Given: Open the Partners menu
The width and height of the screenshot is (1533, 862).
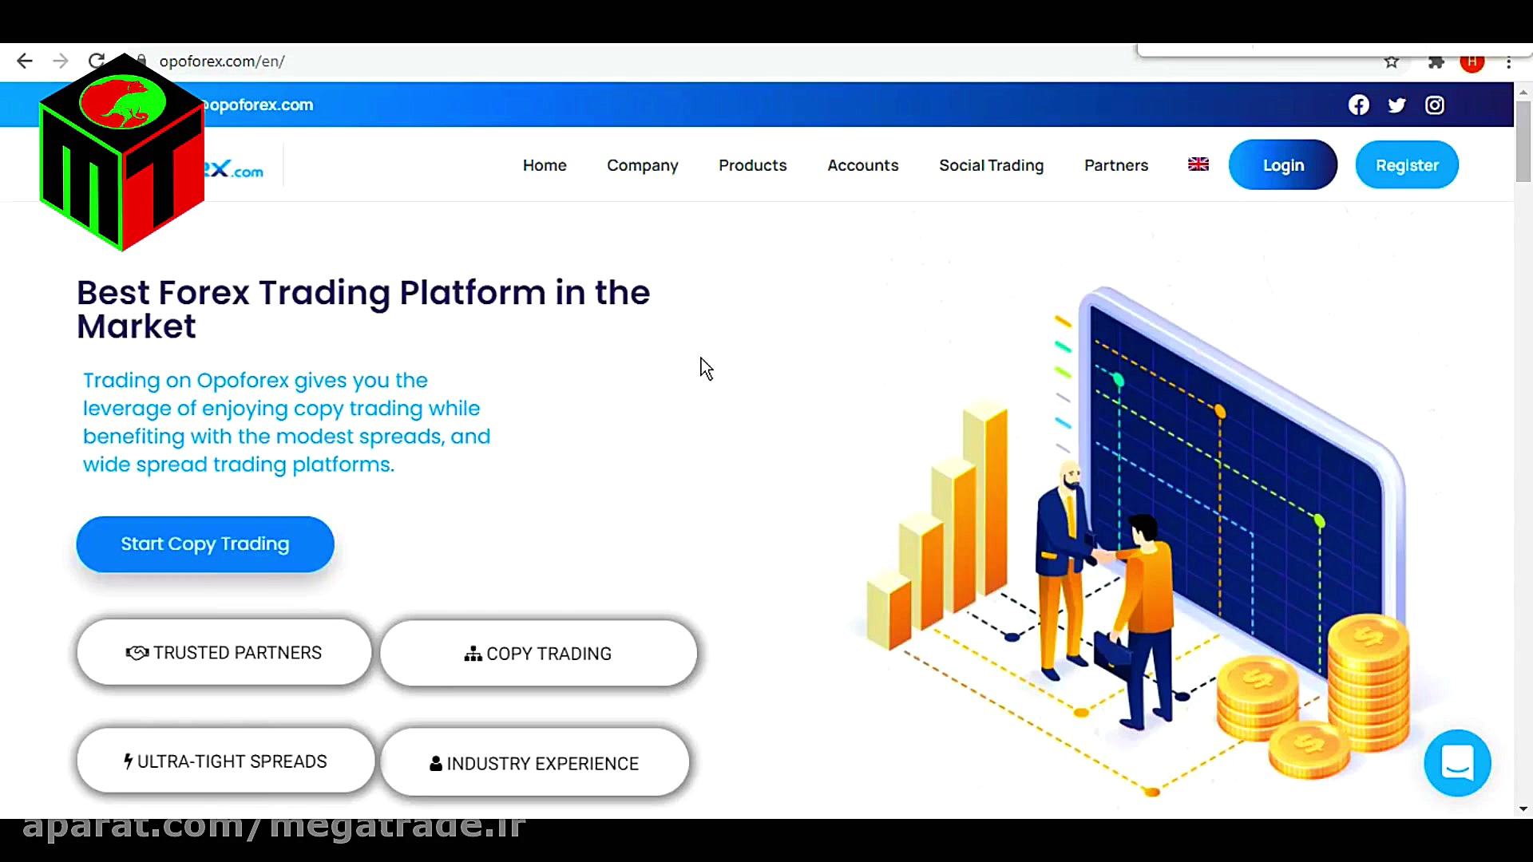Looking at the screenshot, I should point(1116,165).
